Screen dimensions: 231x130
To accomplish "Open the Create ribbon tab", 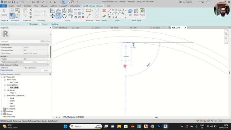I will 11,6.
